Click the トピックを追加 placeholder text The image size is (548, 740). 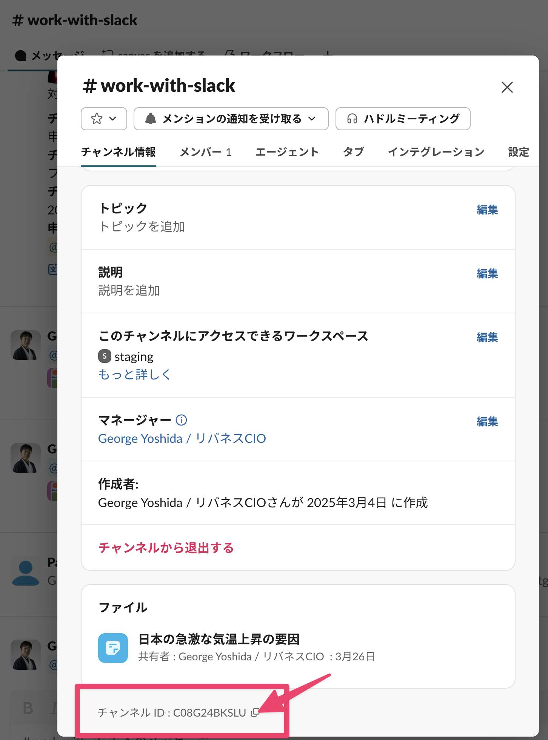pos(142,227)
